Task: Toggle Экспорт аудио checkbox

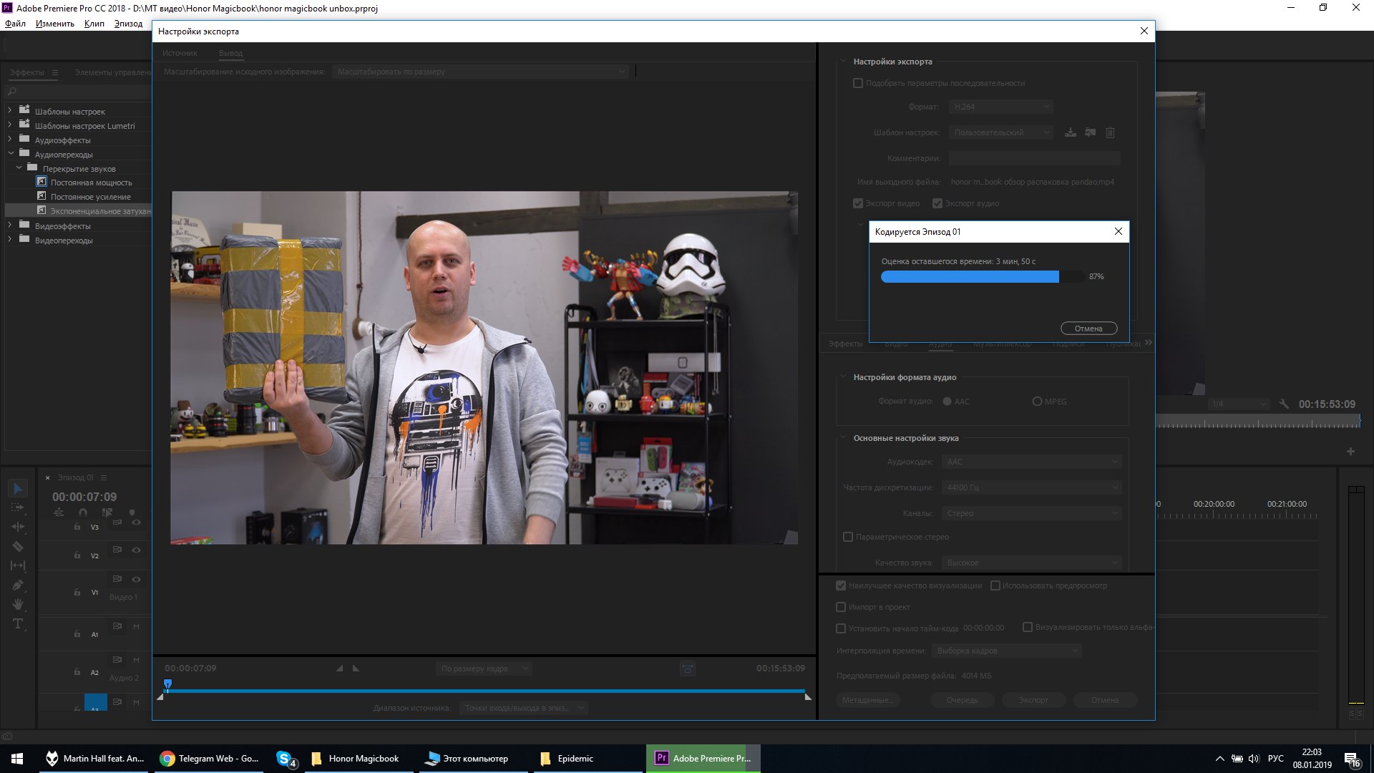Action: pos(937,203)
